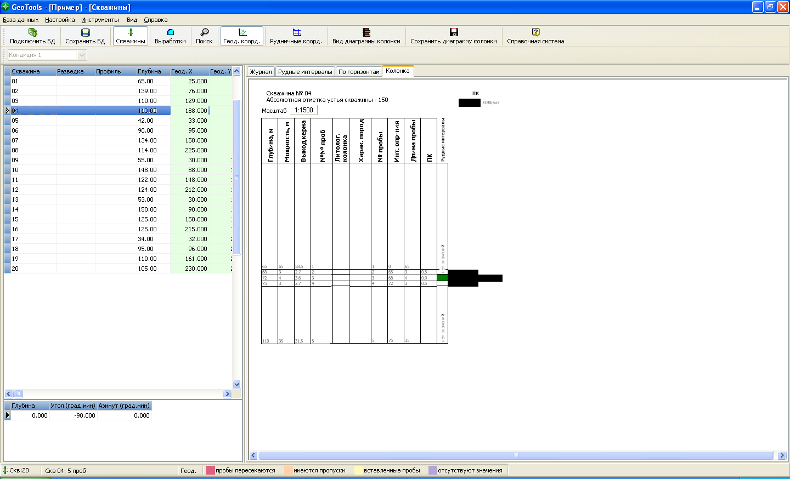Click Геод. X cell 225.000
Screen dimensions: 790x479
[189, 150]
